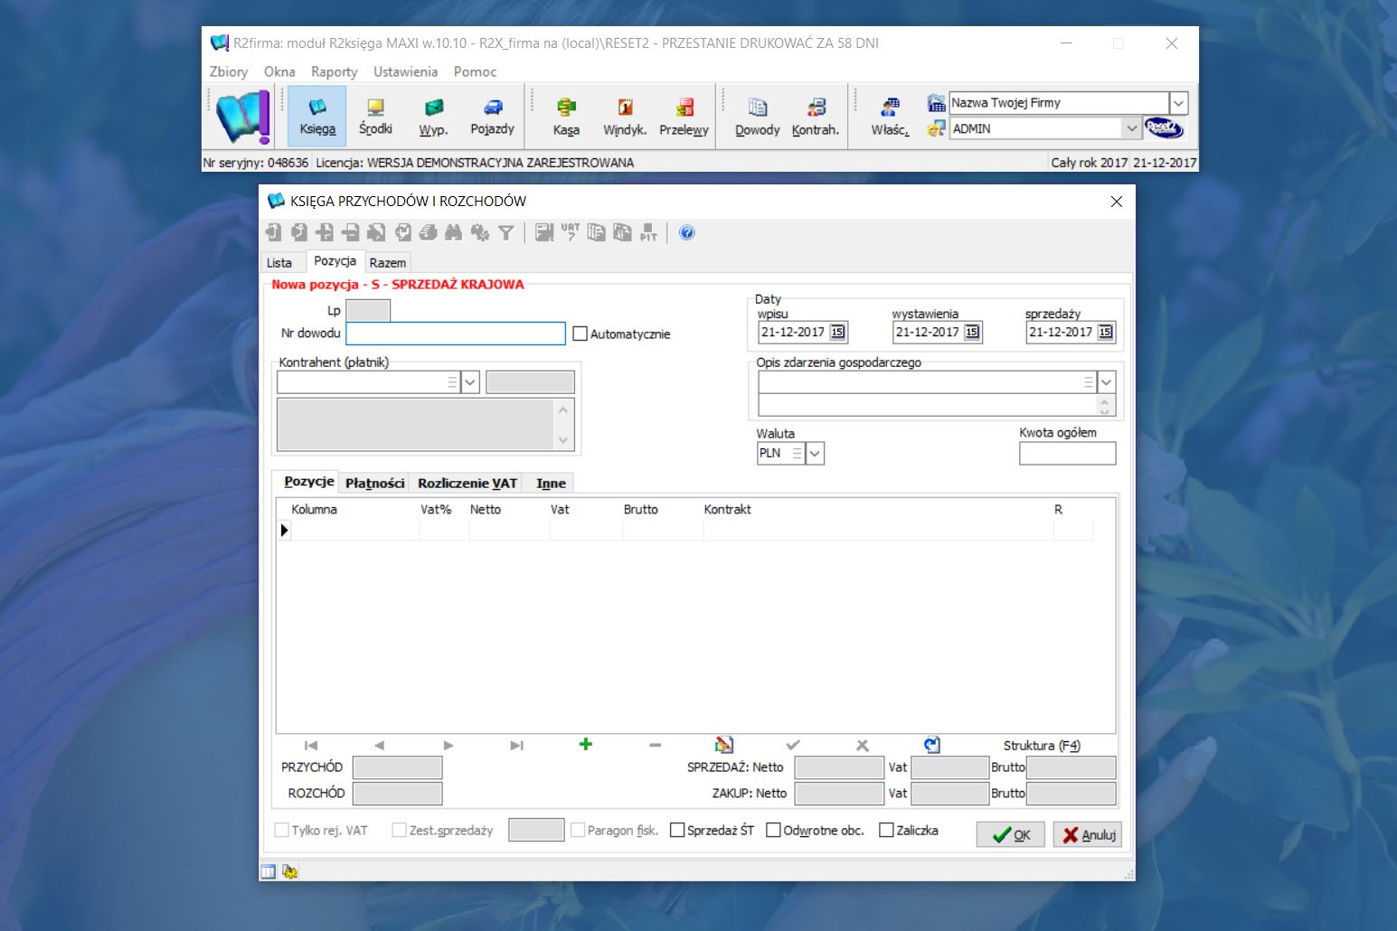
Task: Open Przelewy transfers icon
Action: click(684, 117)
